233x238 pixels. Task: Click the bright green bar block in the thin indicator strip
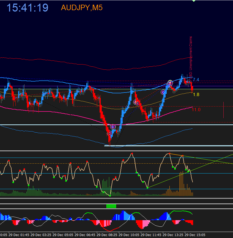click(x=111, y=206)
